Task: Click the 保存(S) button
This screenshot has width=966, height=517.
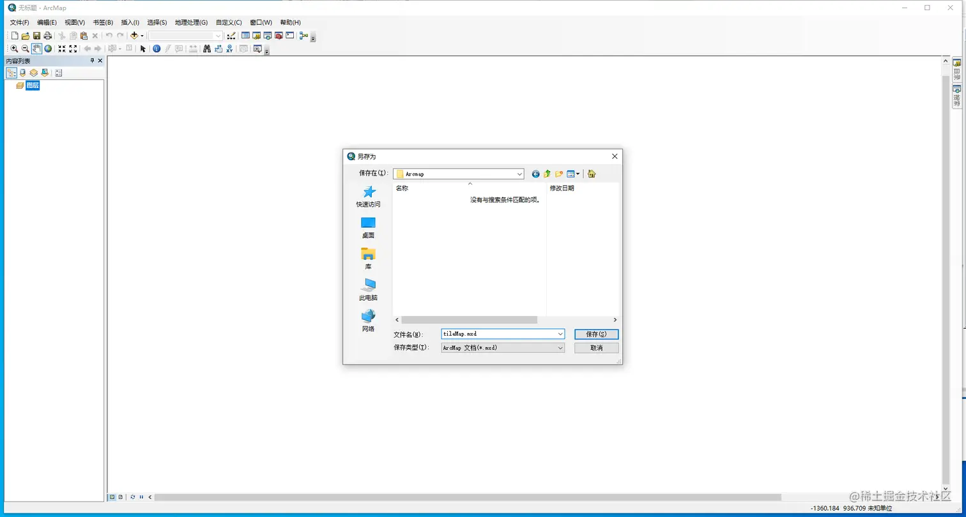Action: click(x=595, y=334)
